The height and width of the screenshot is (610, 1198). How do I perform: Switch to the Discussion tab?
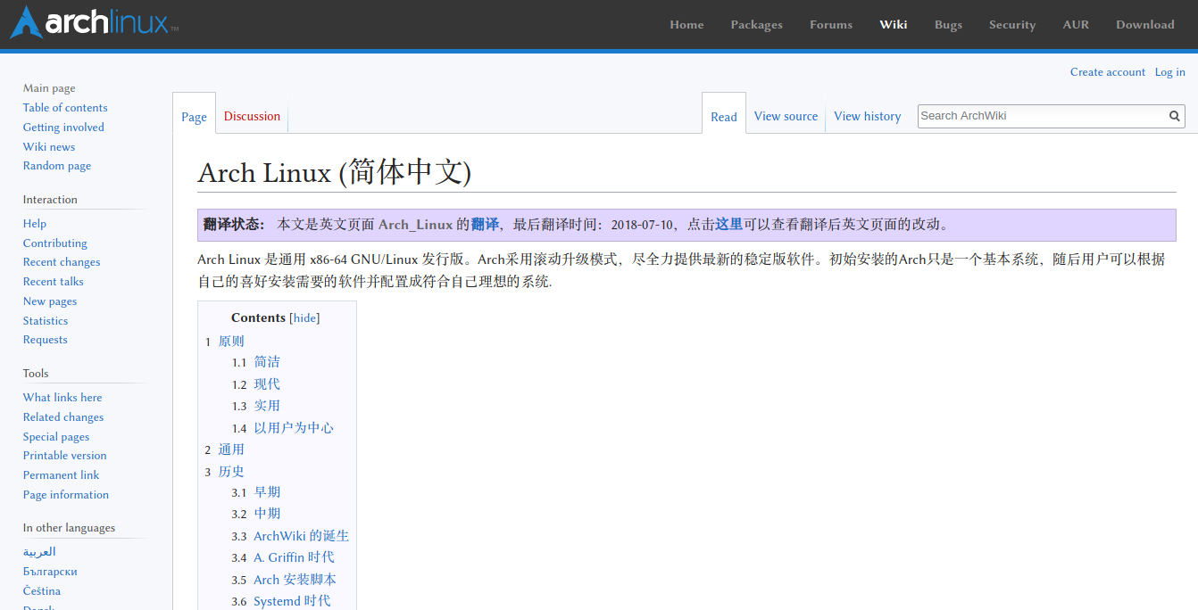point(252,116)
